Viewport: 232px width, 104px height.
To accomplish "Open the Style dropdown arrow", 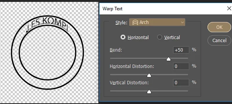I will click(182, 23).
